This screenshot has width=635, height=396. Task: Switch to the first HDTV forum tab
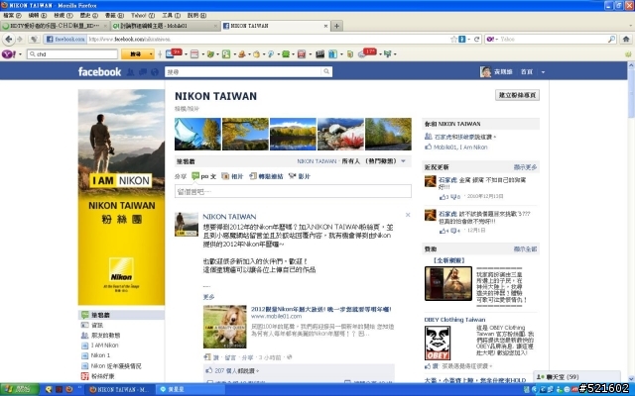click(x=56, y=26)
